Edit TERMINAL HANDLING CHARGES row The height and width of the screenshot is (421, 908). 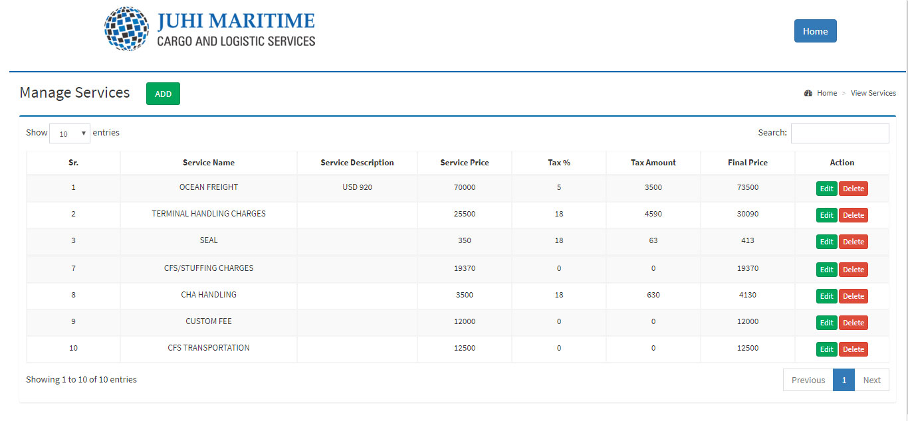826,215
